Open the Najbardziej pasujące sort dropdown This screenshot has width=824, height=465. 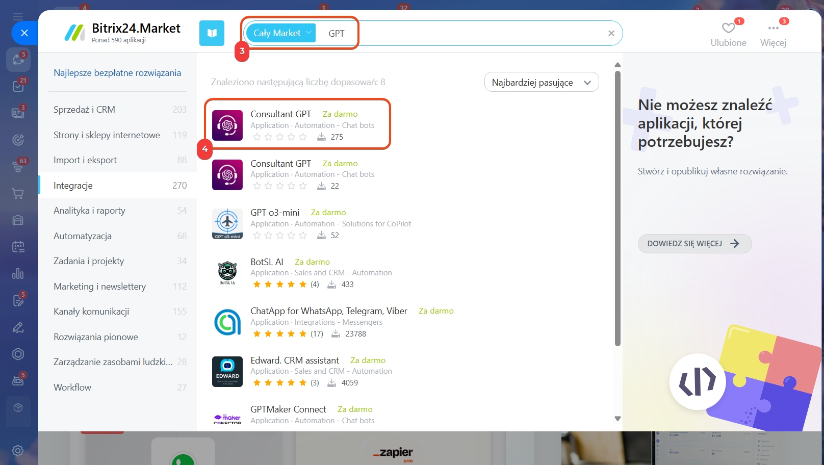[x=542, y=82]
